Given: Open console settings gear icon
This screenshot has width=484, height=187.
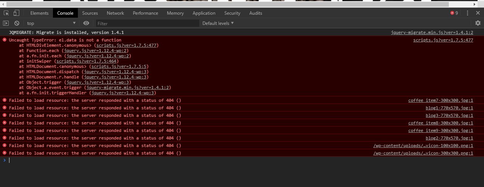Looking at the screenshot, I should [x=478, y=23].
